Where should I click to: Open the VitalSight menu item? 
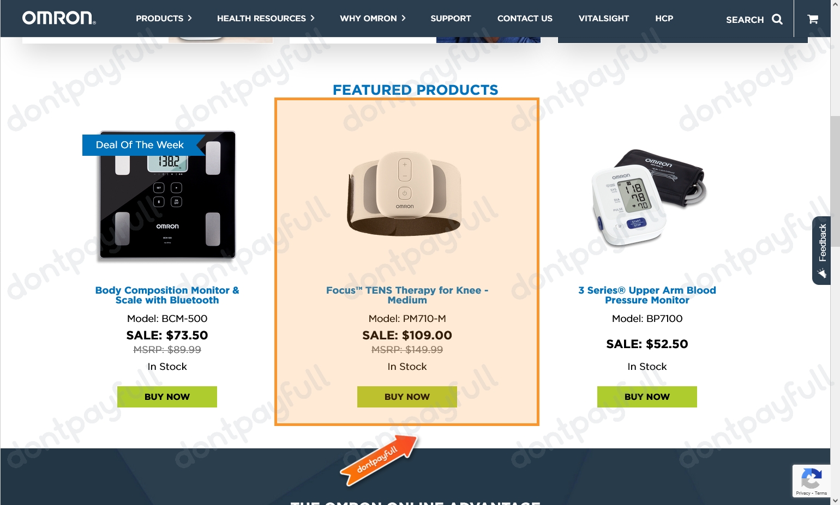click(604, 19)
